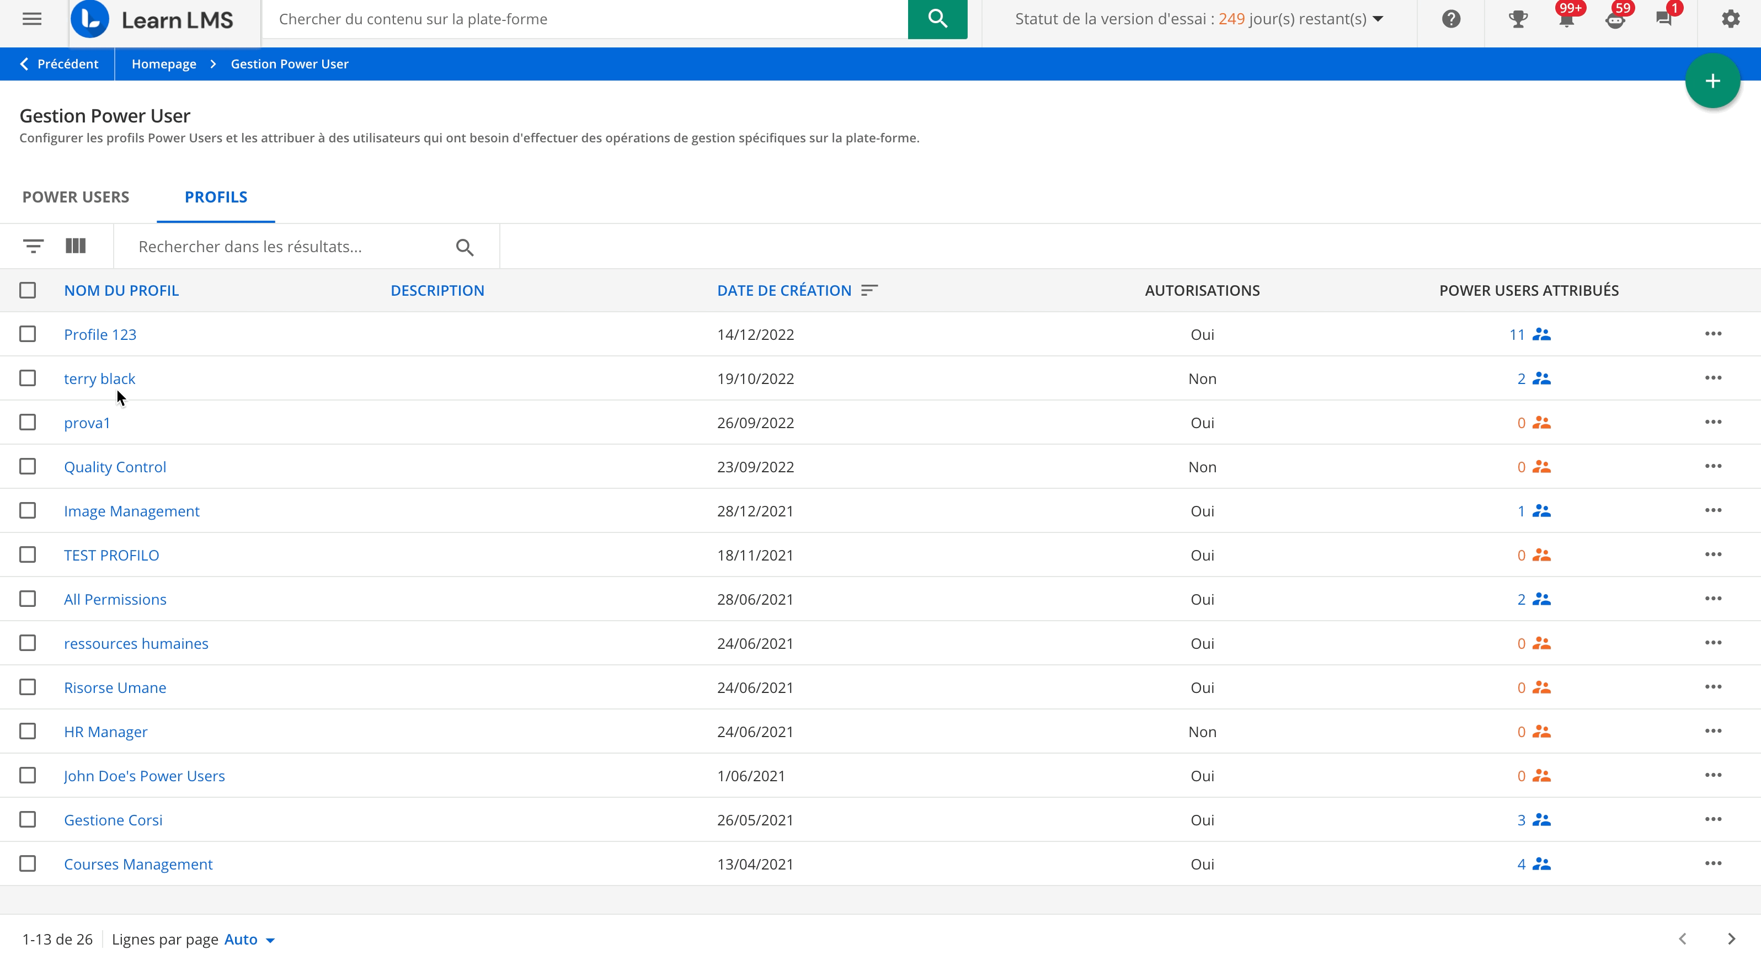Screen dimensions: 1761x960
Task: Click the Homepage breadcrumb
Action: coord(164,63)
